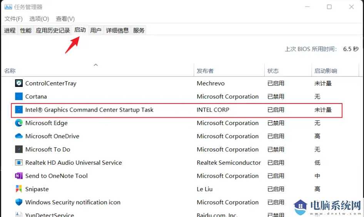Click the Windows Security shield icon
The image size is (364, 217).
click(19, 202)
